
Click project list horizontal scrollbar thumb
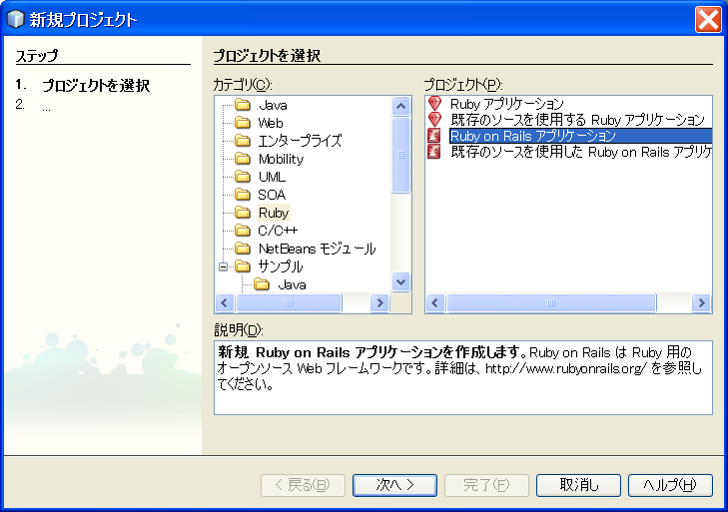point(551,302)
